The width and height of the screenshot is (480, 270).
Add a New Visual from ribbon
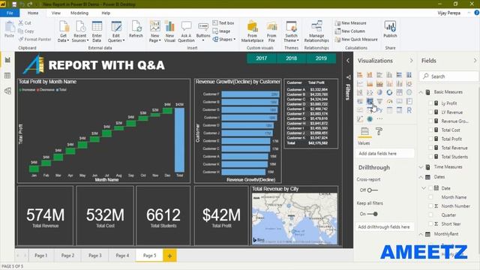tap(169, 31)
